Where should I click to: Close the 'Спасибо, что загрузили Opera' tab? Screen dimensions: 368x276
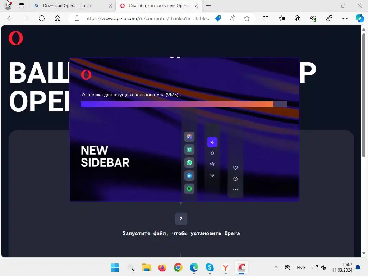coord(197,6)
